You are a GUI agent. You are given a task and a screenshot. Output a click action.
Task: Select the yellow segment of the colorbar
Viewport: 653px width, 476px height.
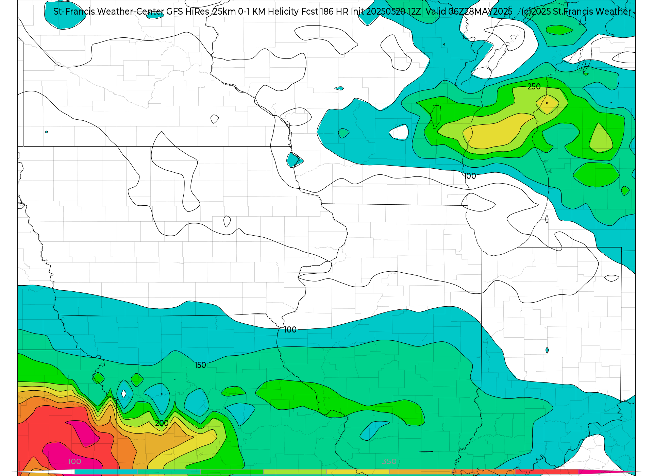point(358,472)
